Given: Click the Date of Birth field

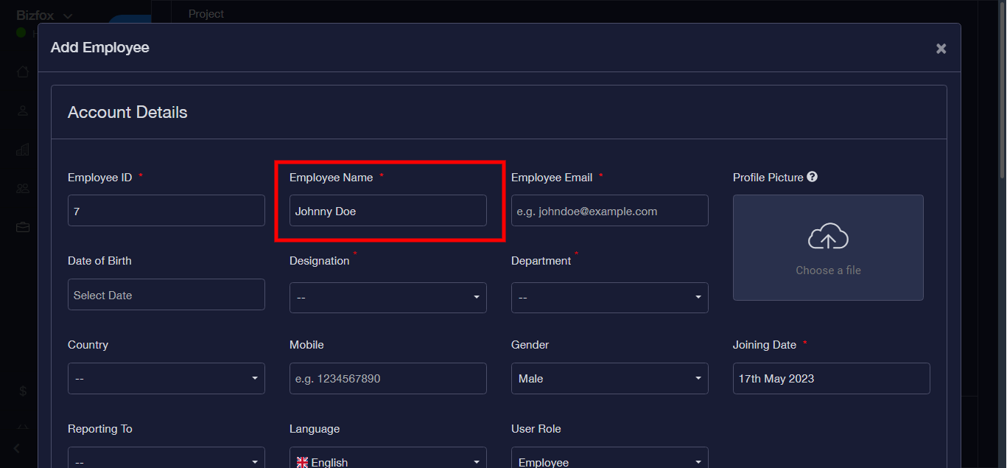Looking at the screenshot, I should 166,295.
